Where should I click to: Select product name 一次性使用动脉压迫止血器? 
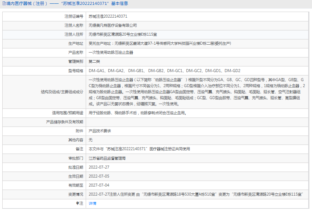[111, 53]
